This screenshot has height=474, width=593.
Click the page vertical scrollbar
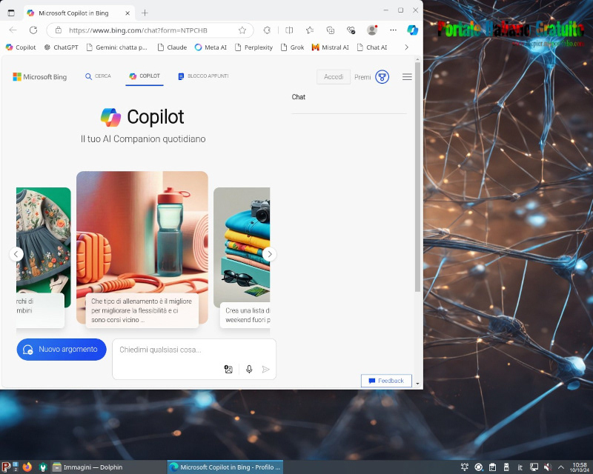tap(417, 177)
